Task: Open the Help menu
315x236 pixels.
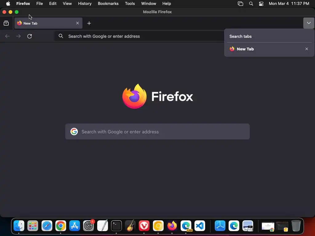Action: 166,4
